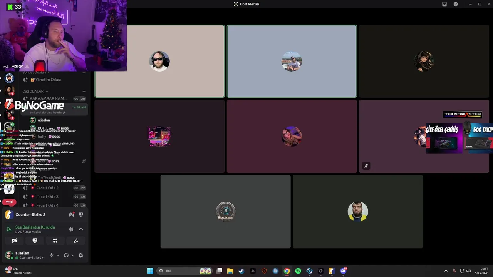Open Task View on the taskbar
Image resolution: width=493 pixels, height=277 pixels.
[x=219, y=271]
